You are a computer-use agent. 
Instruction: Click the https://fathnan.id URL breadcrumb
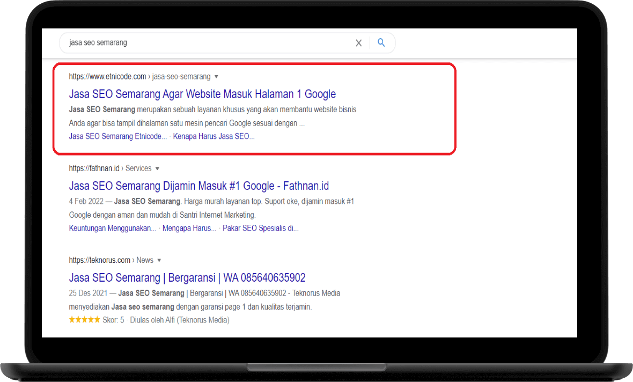[94, 168]
